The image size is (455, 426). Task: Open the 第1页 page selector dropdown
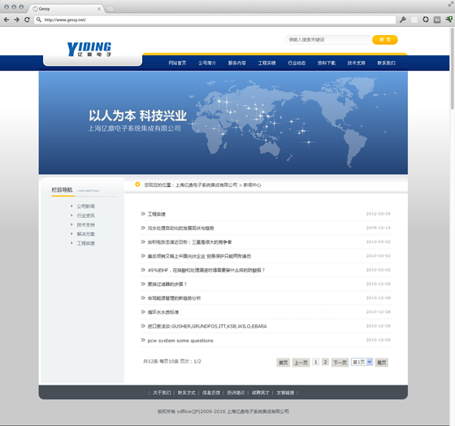[362, 362]
